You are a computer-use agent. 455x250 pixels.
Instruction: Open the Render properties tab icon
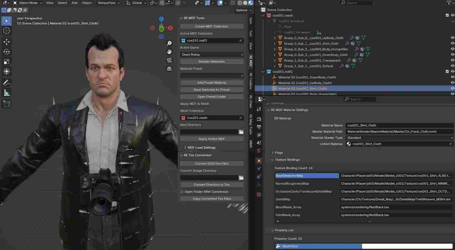(259, 119)
